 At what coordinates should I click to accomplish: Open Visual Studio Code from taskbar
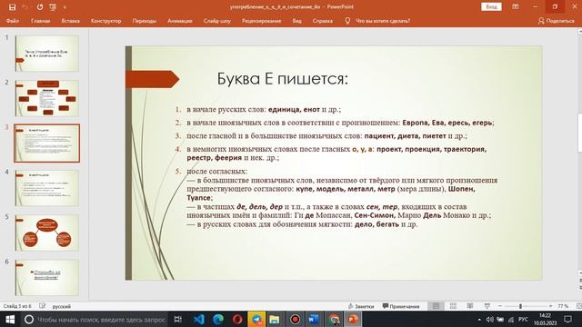tap(199, 319)
